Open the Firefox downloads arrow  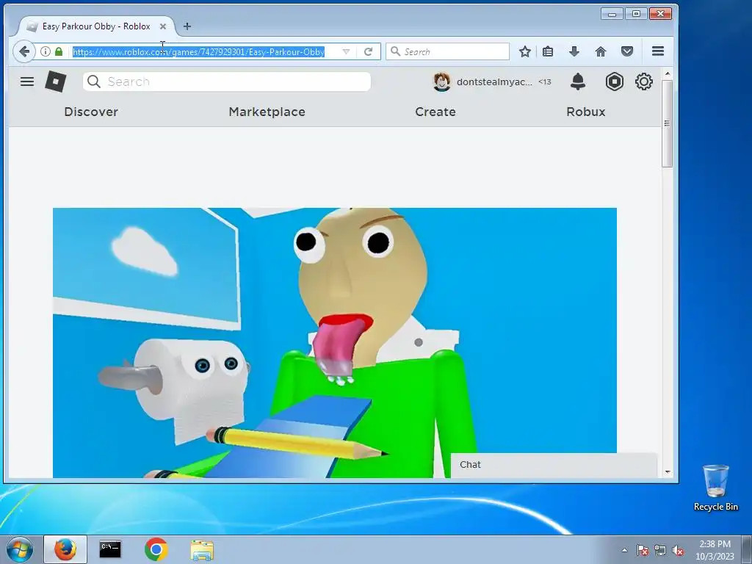point(574,51)
